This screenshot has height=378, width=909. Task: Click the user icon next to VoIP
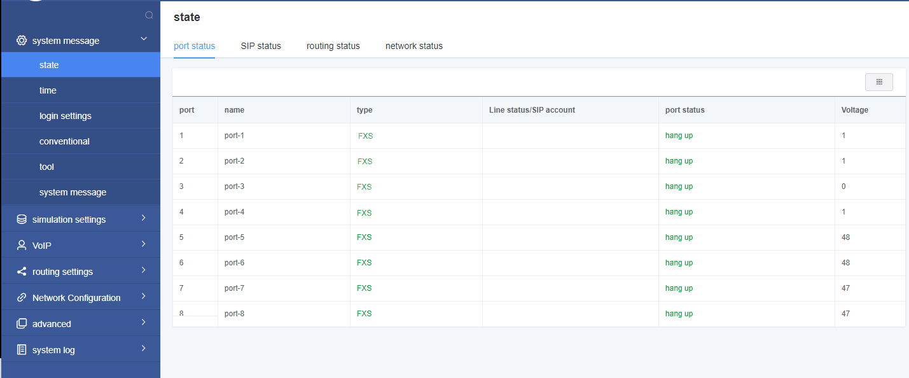(22, 245)
